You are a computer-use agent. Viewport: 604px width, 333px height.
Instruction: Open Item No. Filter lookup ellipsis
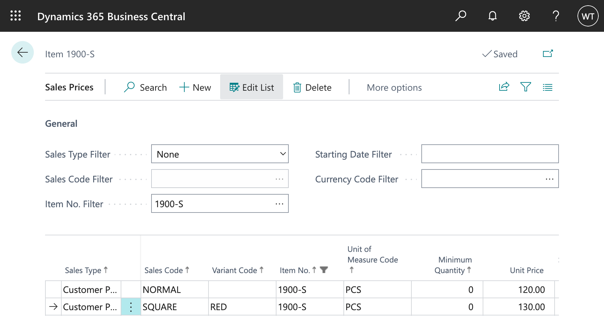[x=279, y=204]
